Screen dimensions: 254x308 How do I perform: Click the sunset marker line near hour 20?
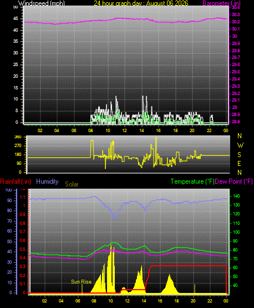pos(195,289)
